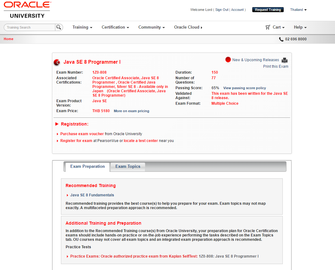The height and width of the screenshot is (270, 335).
Task: Open the Thailand country selector
Action: click(x=298, y=10)
